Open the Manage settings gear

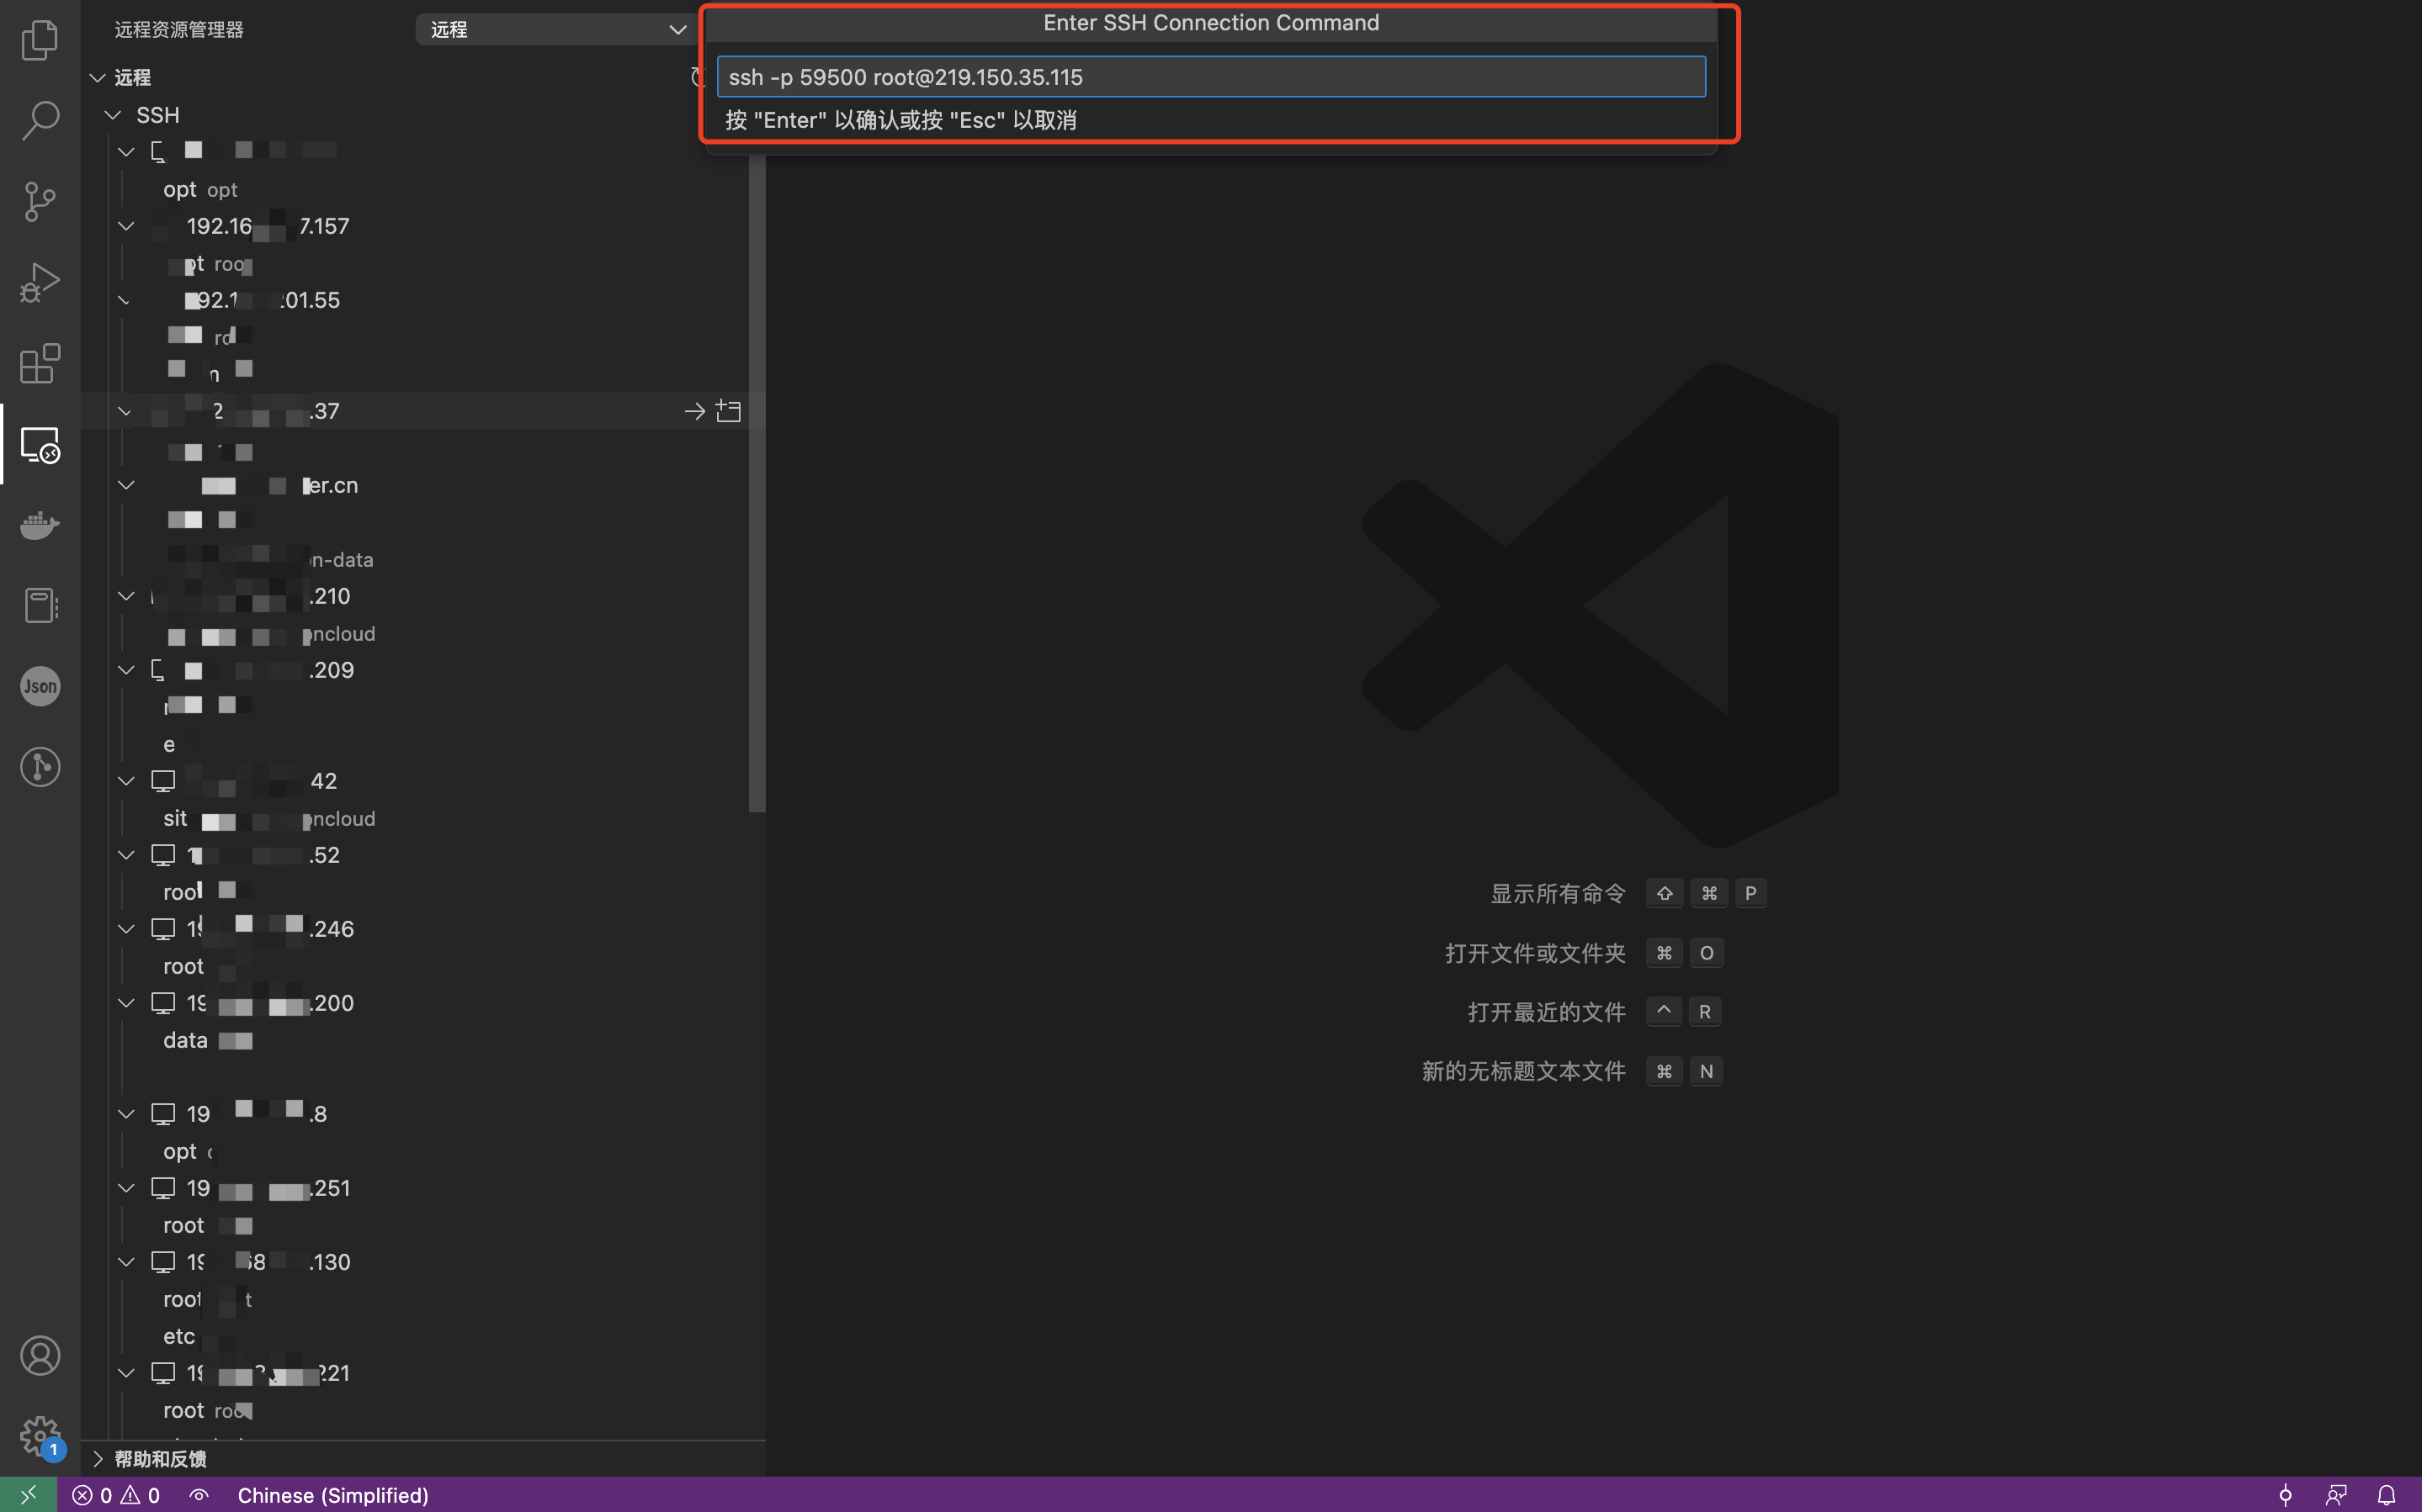coord(40,1435)
